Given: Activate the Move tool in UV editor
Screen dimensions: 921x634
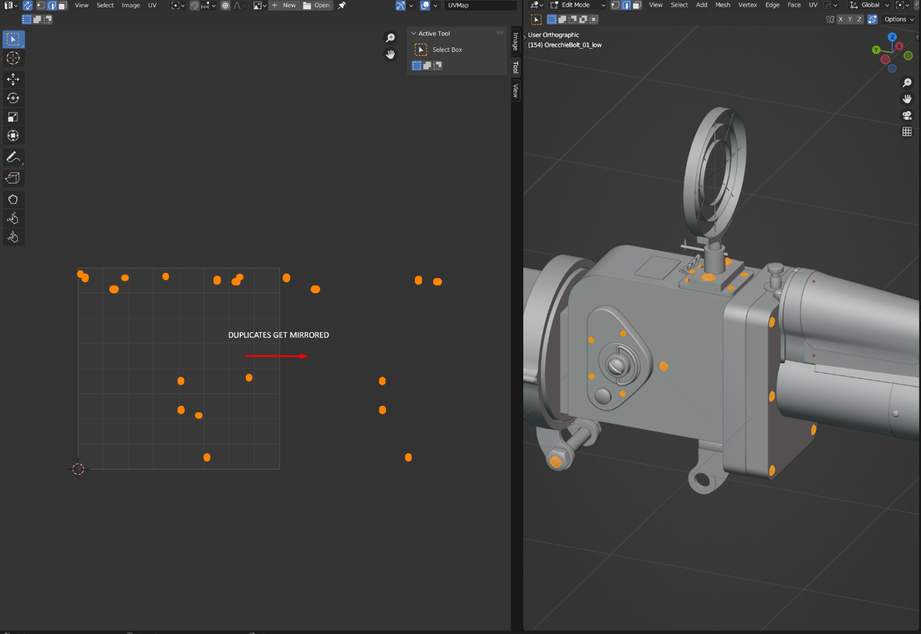Looking at the screenshot, I should [x=13, y=79].
